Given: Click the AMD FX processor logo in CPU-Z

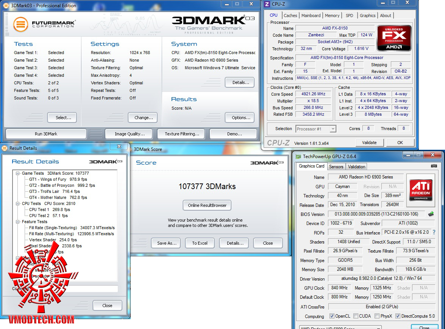Looking at the screenshot, I should click(x=394, y=38).
